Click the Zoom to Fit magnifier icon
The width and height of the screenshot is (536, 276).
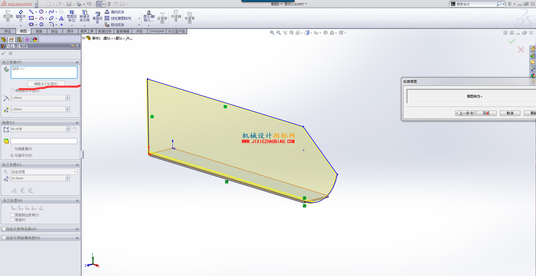(x=272, y=33)
